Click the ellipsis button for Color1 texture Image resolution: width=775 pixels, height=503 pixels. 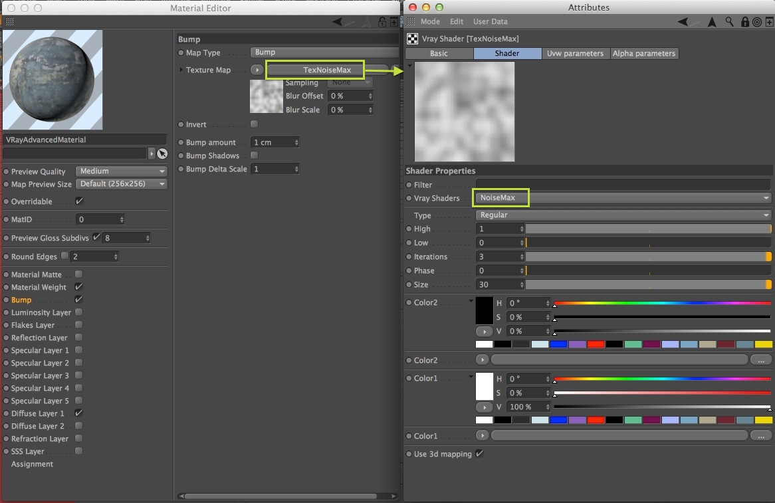[760, 436]
